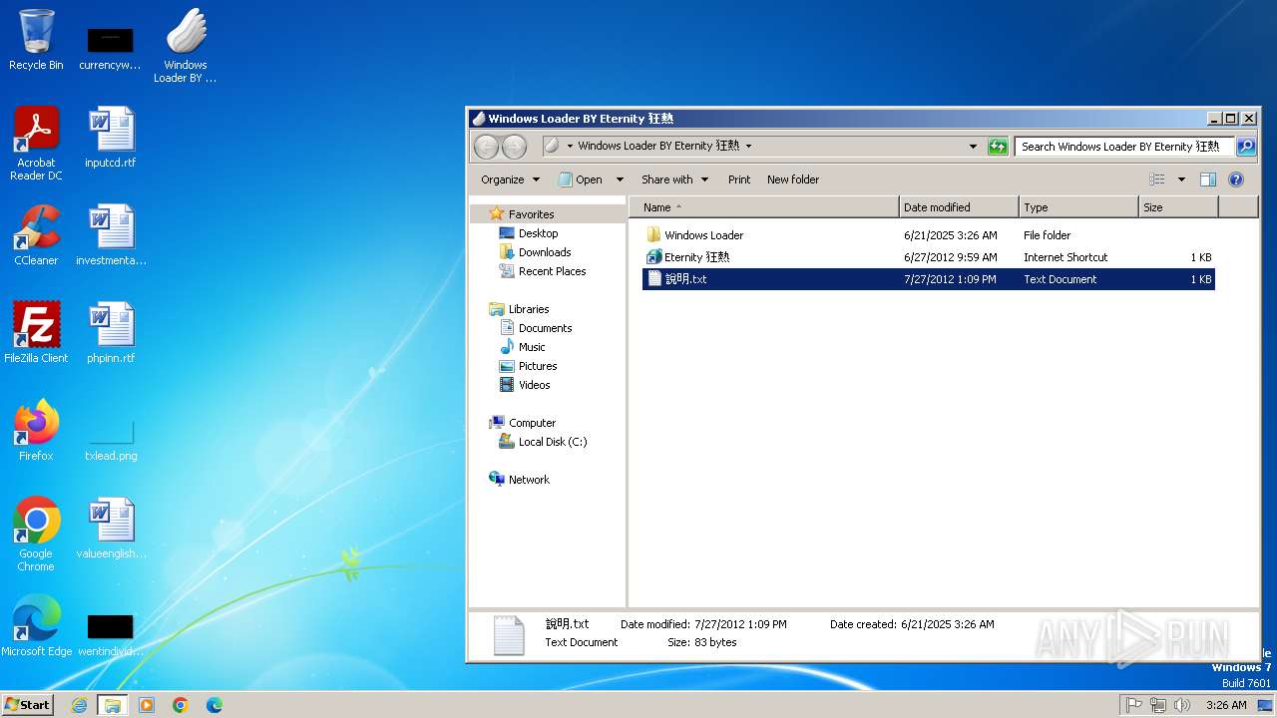Launch the Google Chrome desktop shortcut

click(x=36, y=535)
